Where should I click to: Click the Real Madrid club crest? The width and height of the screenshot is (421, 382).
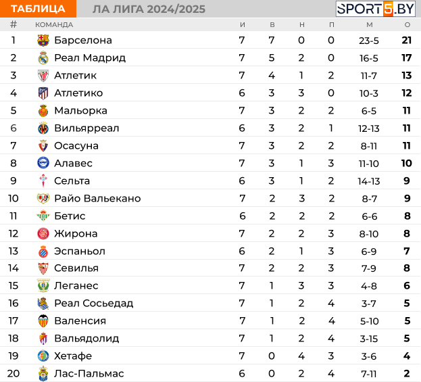(43, 58)
